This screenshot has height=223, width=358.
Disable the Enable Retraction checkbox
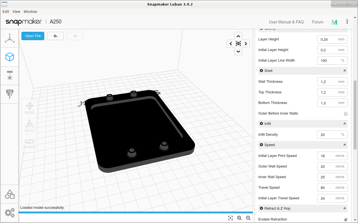point(346,220)
